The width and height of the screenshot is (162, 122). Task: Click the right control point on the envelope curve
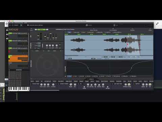coord(132,68)
